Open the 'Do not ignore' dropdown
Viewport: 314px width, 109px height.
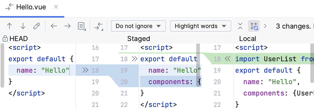(138, 26)
